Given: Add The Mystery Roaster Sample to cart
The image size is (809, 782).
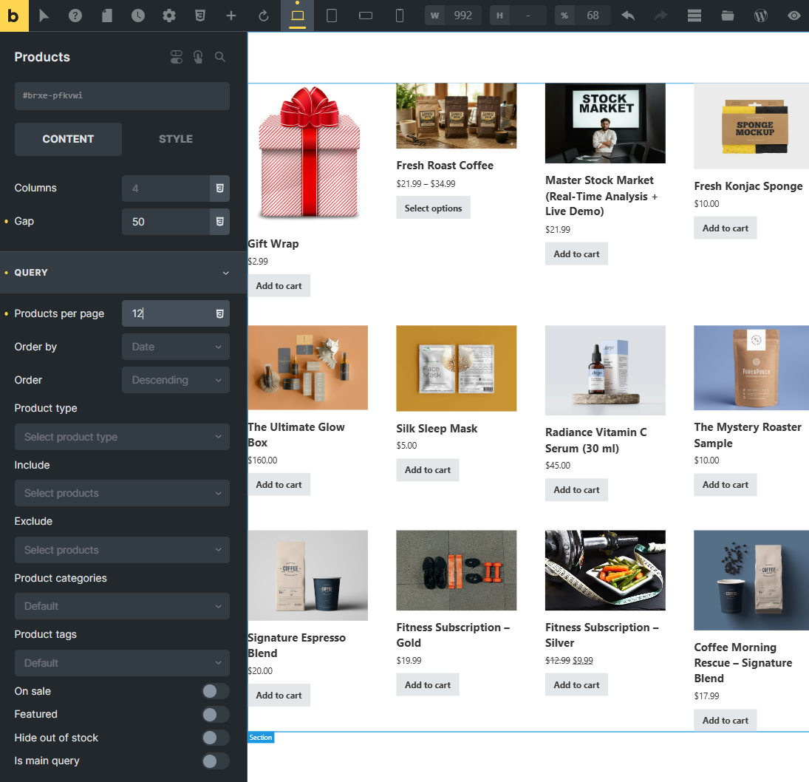Looking at the screenshot, I should tap(725, 485).
